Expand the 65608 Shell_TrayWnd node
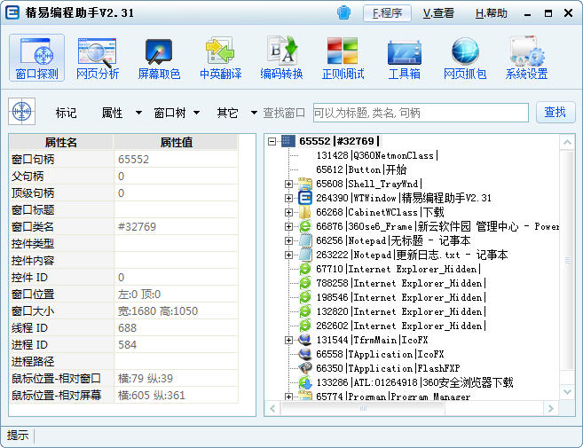This screenshot has width=583, height=448. [288, 184]
